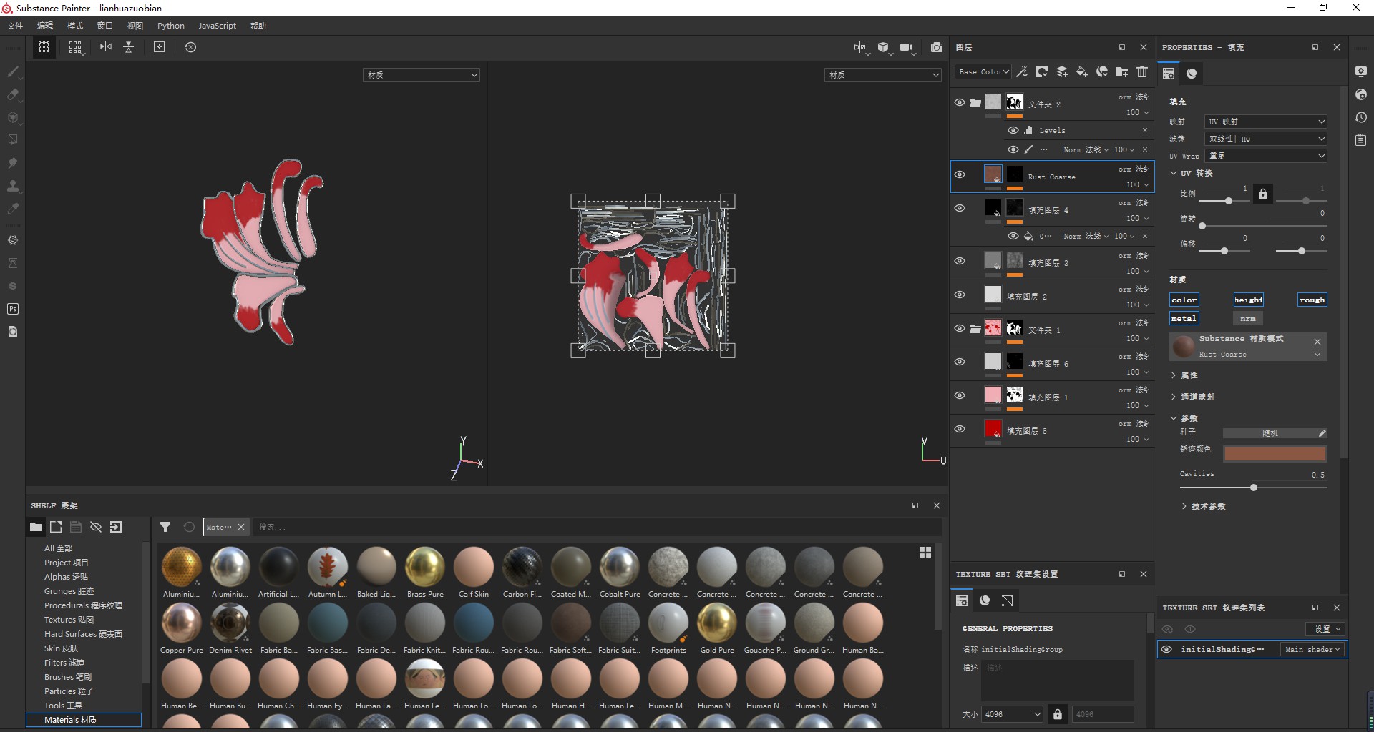Open the Base Color channel dropdown
This screenshot has height=732, width=1374.
pos(983,71)
